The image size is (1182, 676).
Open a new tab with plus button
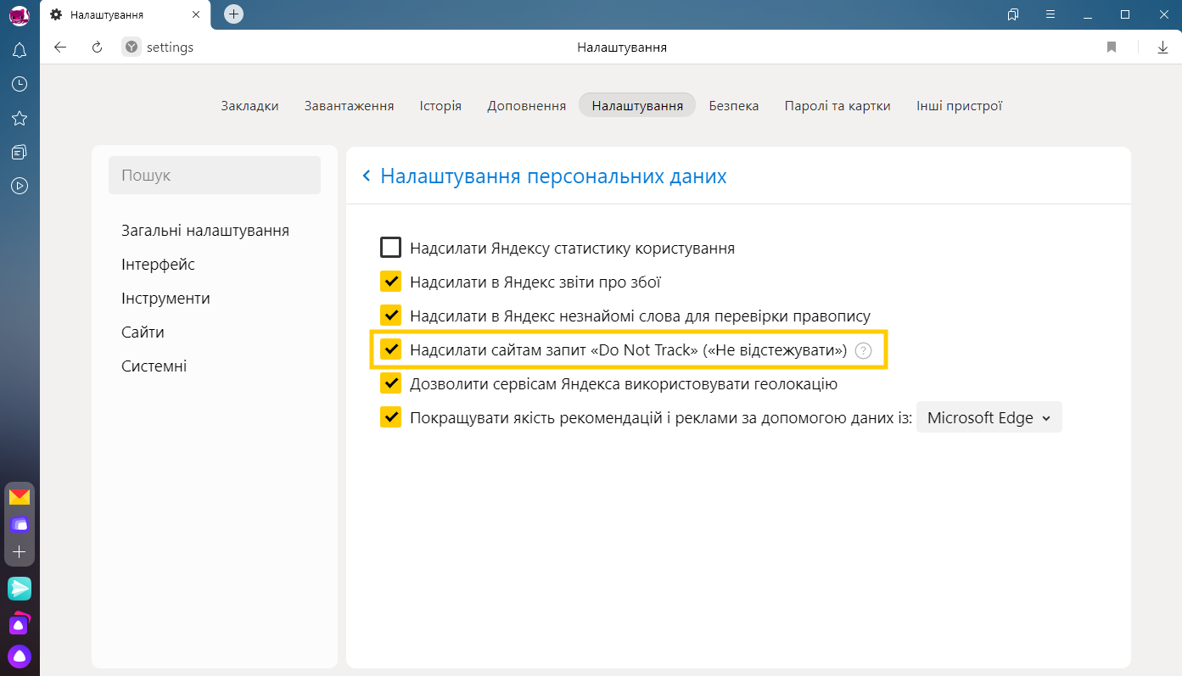[233, 14]
